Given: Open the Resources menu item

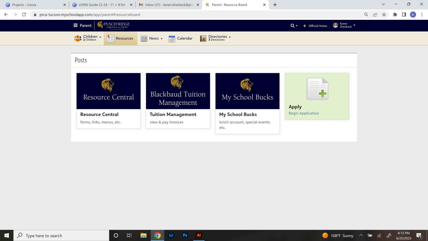Looking at the screenshot, I should pos(121,38).
